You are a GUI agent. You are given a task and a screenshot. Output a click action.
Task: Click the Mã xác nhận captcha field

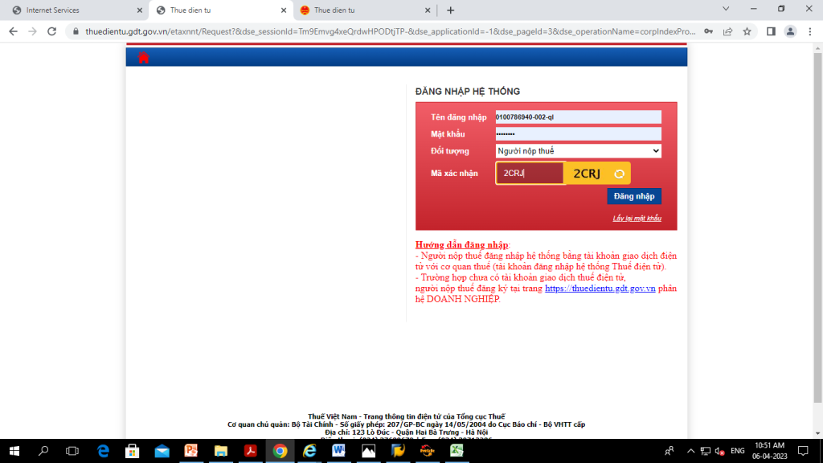[x=530, y=174]
